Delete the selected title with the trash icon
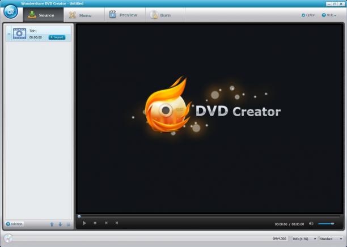The width and height of the screenshot is (347, 247). point(69,224)
